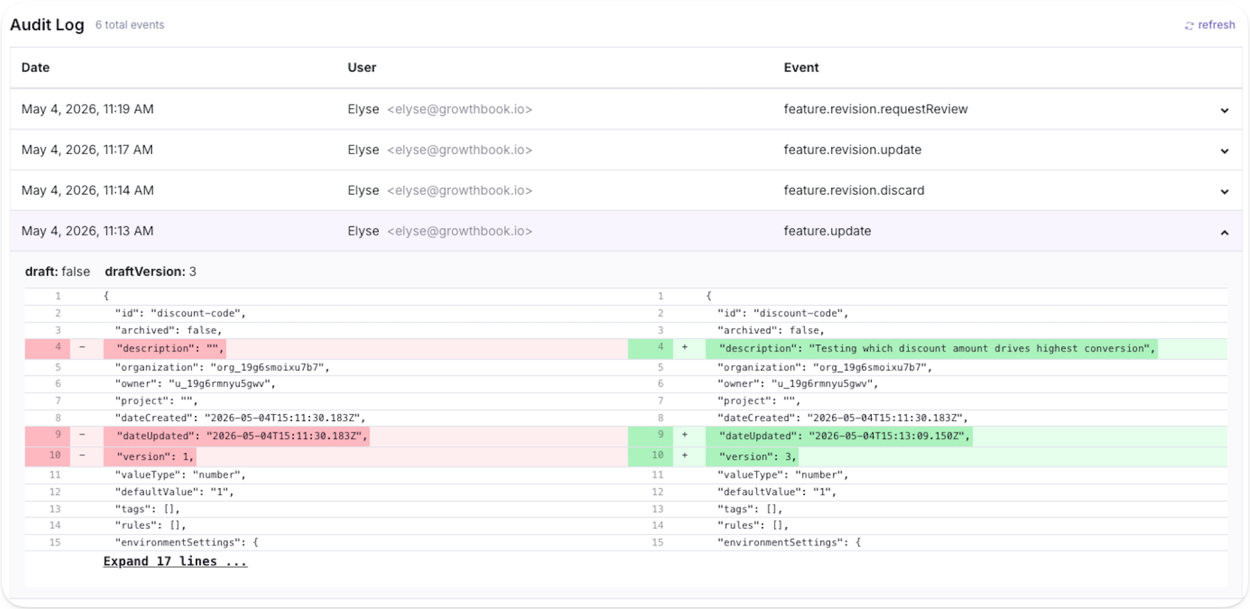The image size is (1250, 609).
Task: Click the Event column header
Action: click(801, 68)
